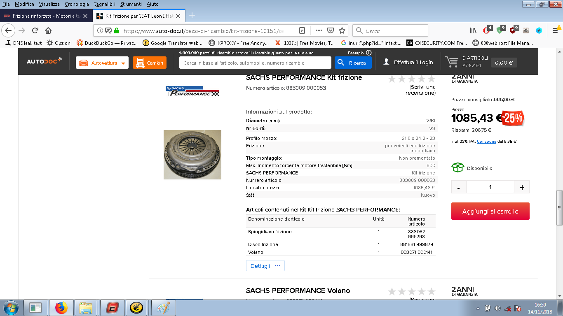Decrease quantity with the minus button
The image size is (563, 316).
click(x=459, y=187)
